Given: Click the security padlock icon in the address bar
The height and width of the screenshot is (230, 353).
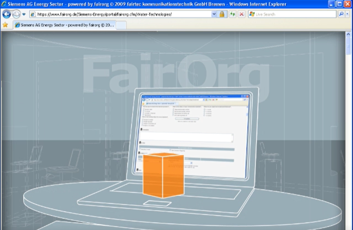Looking at the screenshot, I should click(x=222, y=14).
